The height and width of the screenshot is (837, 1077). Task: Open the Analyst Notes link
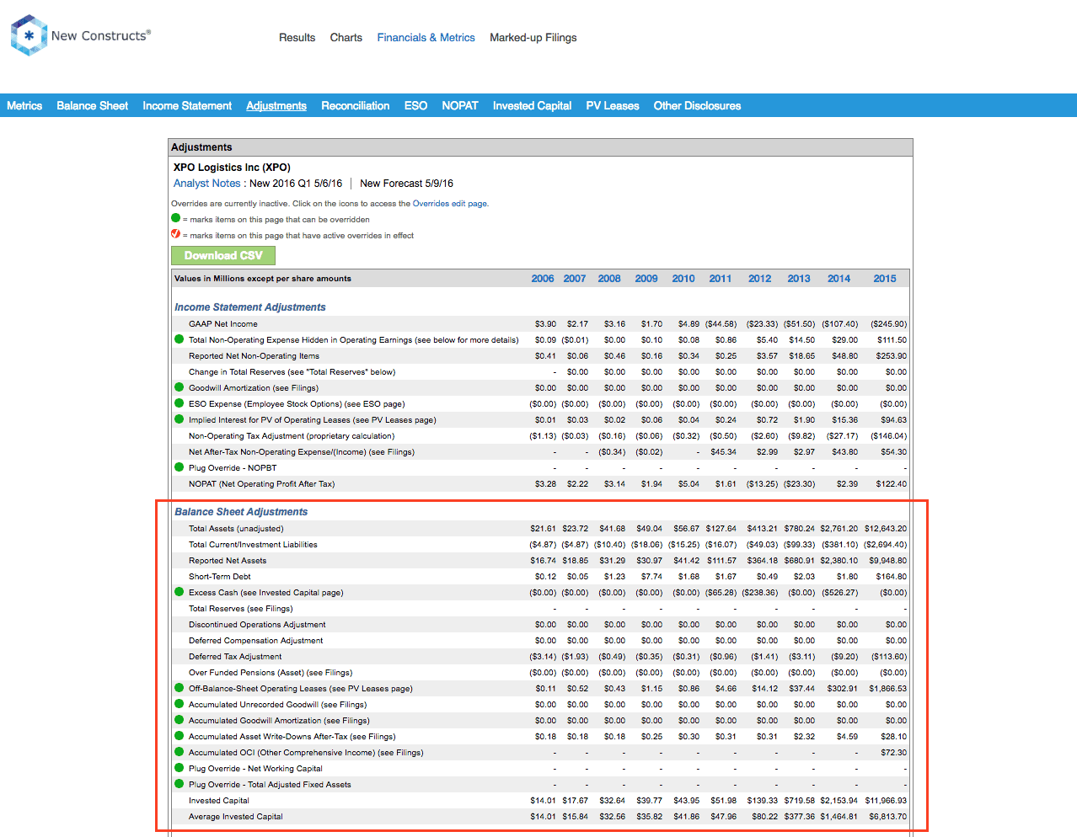[207, 184]
